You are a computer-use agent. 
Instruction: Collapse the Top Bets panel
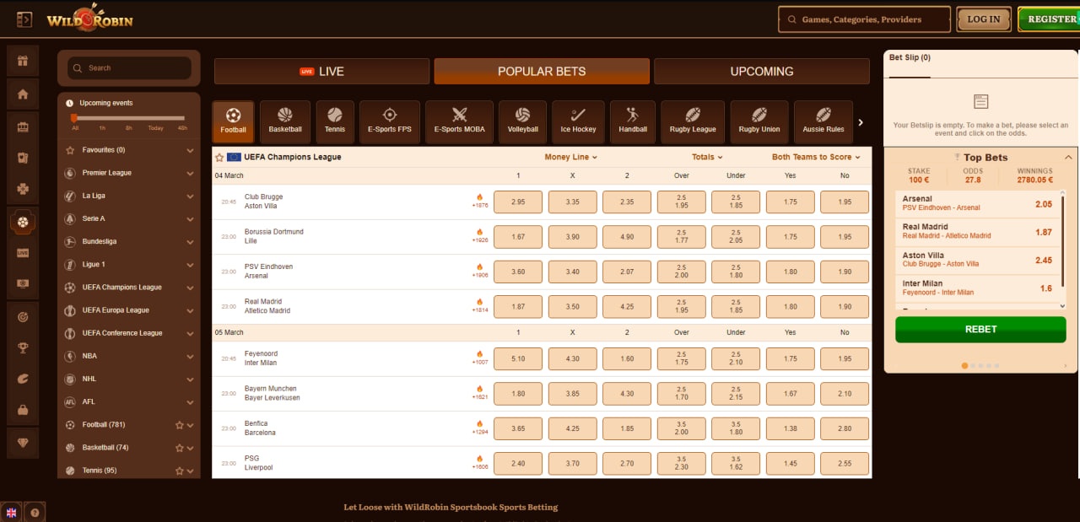click(1068, 158)
